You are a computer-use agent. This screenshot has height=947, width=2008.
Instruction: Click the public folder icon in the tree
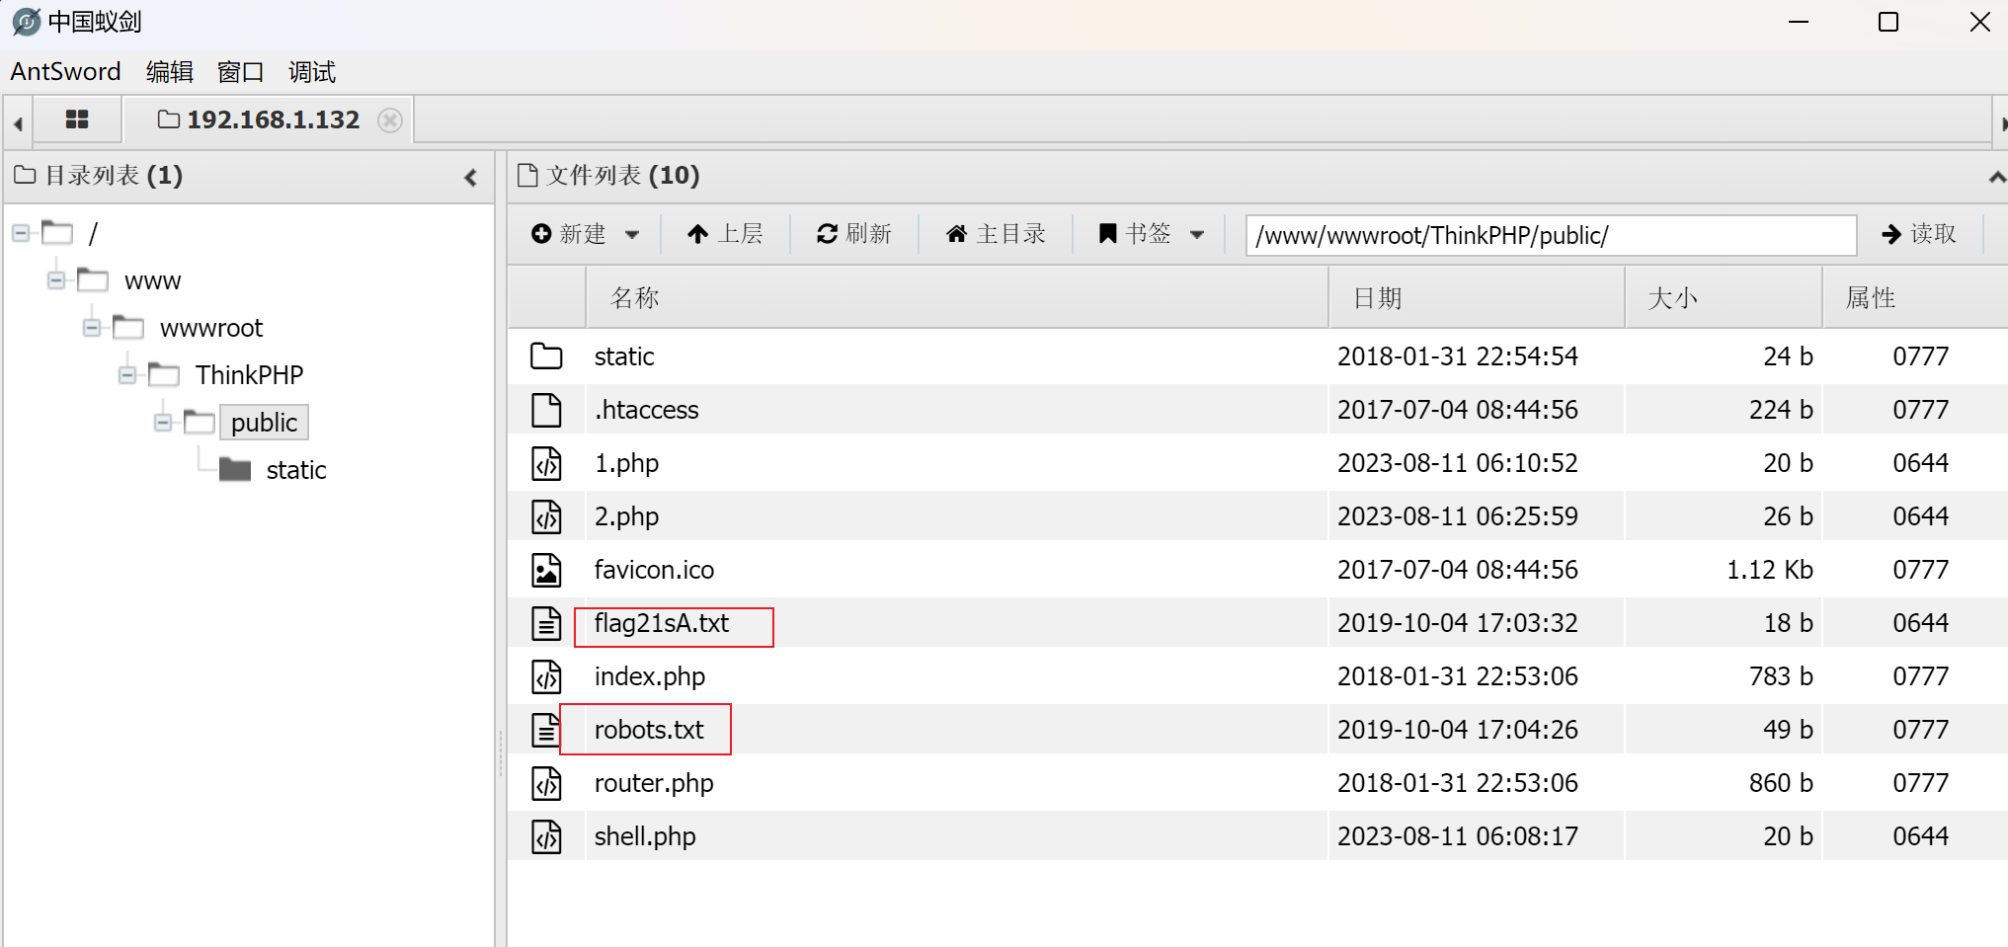pos(200,423)
